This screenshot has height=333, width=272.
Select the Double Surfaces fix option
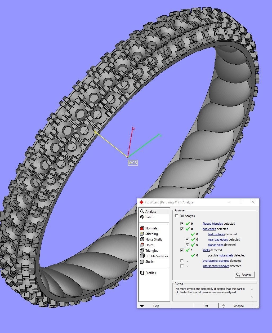(154, 256)
